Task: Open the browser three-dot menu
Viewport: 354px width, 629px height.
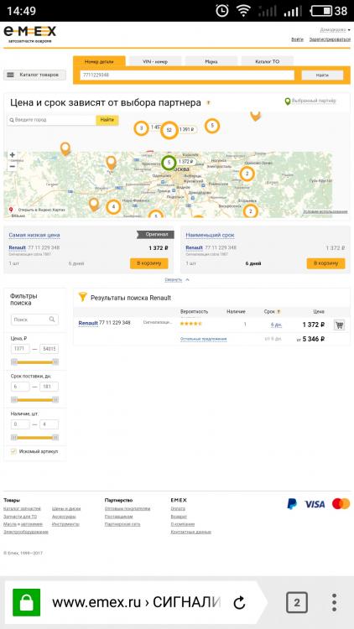Action: pyautogui.click(x=334, y=602)
